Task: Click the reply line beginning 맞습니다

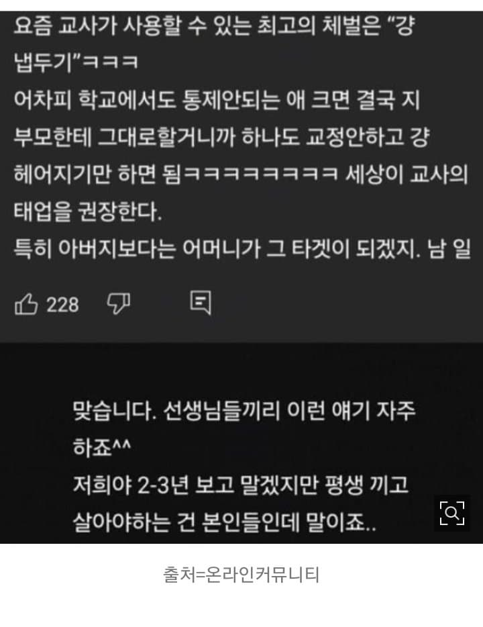Action: 244,411
